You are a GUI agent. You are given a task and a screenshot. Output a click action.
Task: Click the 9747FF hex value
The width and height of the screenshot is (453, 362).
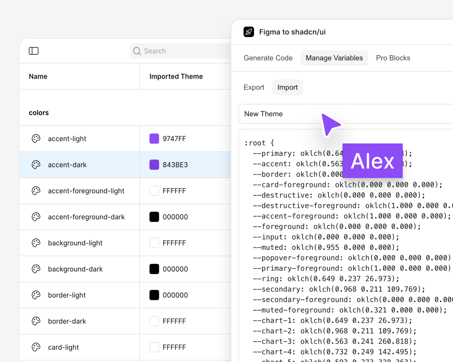174,139
